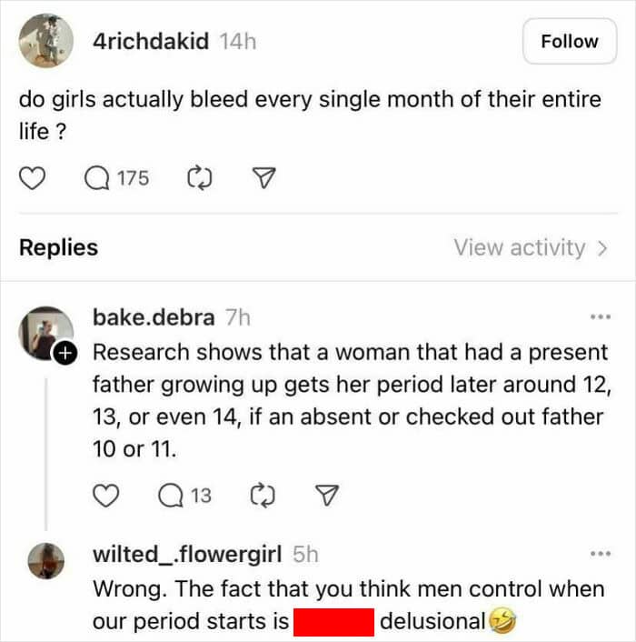
Task: Open the wilted_.flowergirl username profile
Action: (x=187, y=553)
